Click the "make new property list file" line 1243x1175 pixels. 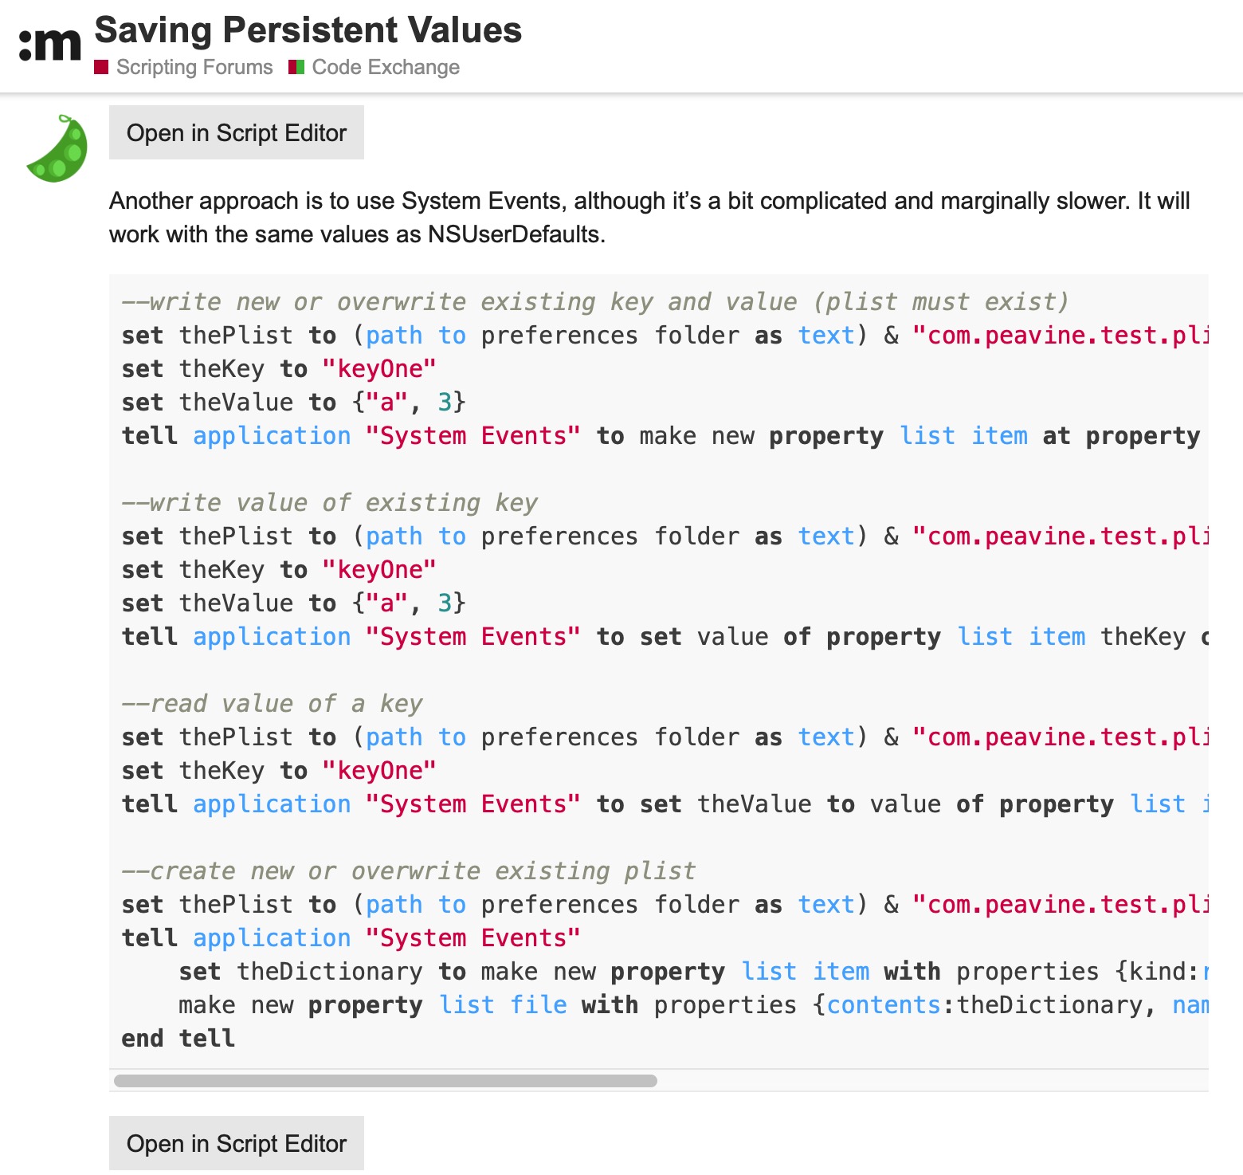[x=693, y=1005]
